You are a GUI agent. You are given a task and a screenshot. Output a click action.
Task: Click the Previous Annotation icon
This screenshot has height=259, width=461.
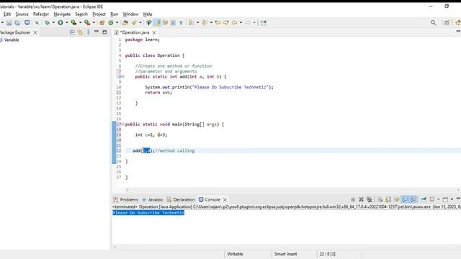coord(205,22)
